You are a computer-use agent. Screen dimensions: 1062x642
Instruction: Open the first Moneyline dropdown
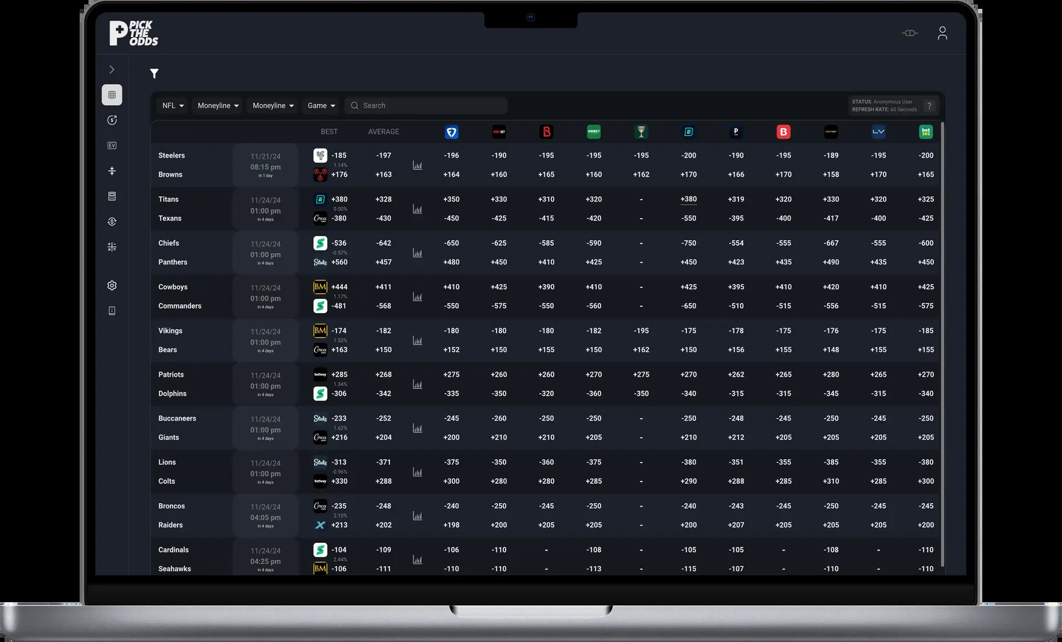[x=218, y=106]
